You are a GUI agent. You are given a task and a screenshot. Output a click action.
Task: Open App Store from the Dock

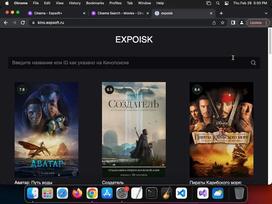(107, 193)
